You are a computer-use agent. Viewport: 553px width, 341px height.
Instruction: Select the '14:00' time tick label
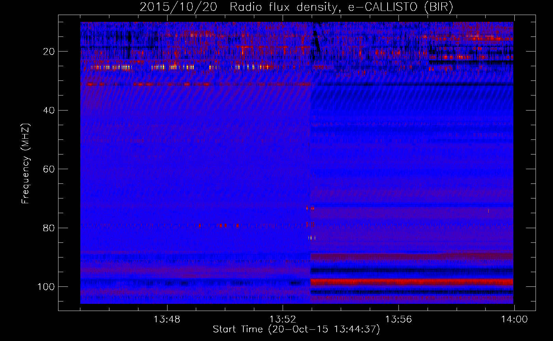(x=514, y=320)
